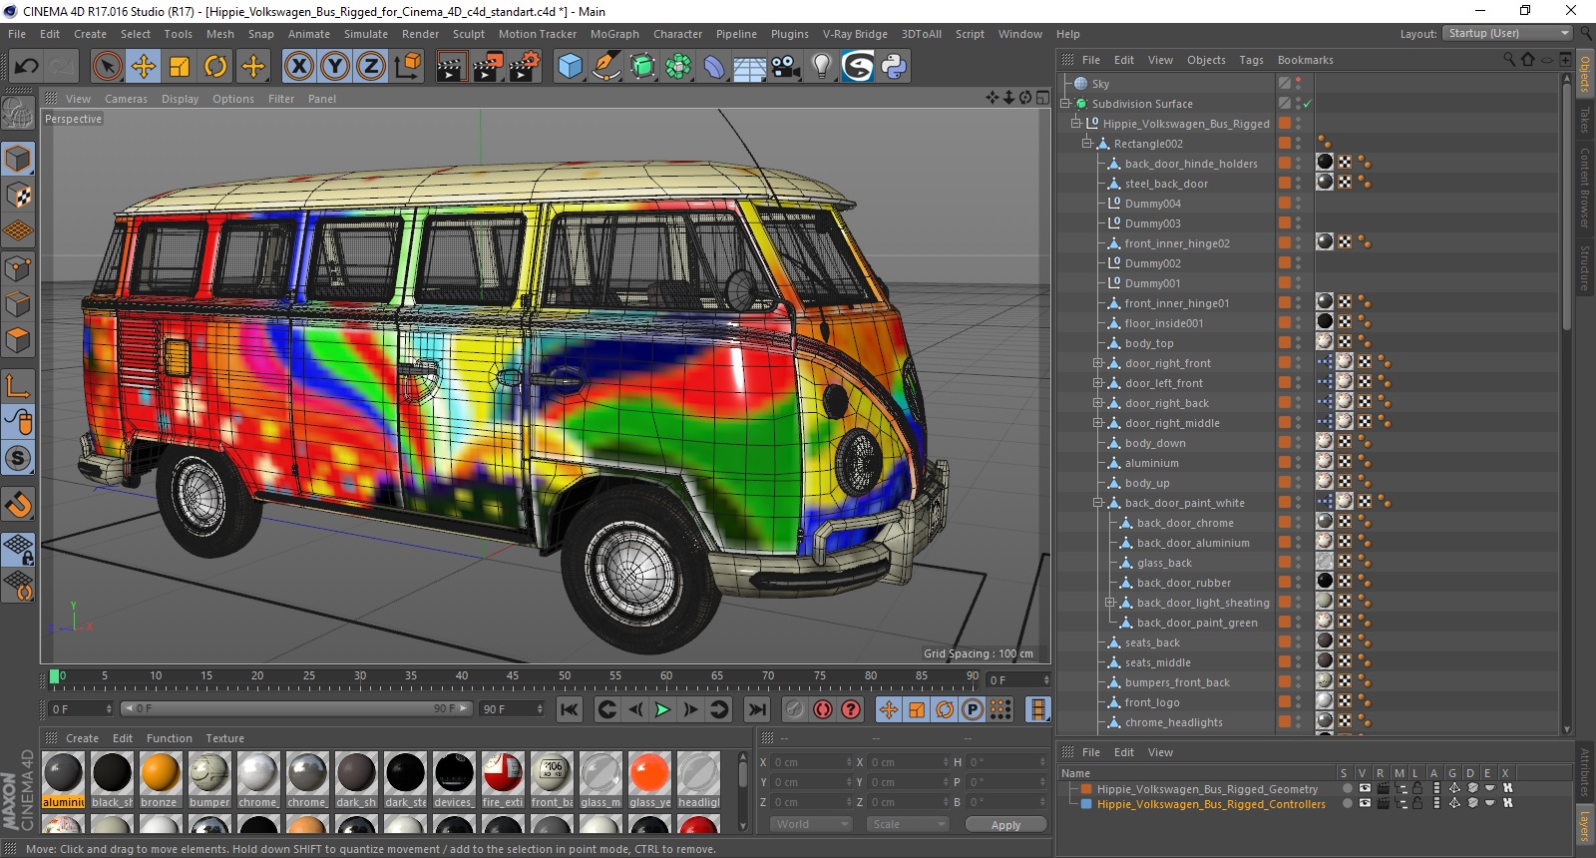Open the Scale coordinate mode dropdown
1596x858 pixels.
[x=907, y=824]
